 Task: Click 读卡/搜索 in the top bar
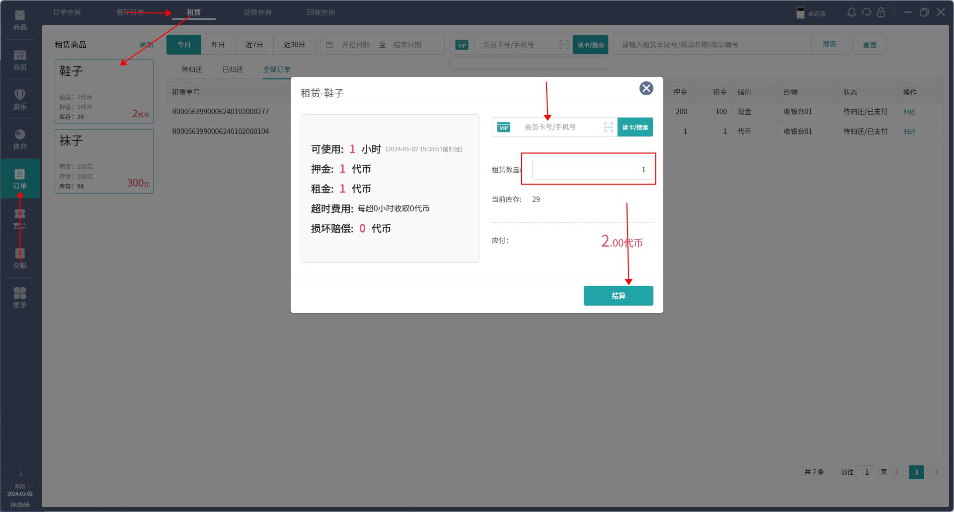(x=591, y=45)
